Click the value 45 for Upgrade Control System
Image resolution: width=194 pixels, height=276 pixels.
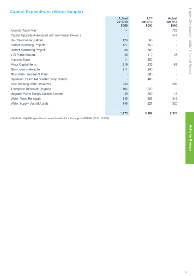pyautogui.click(x=176, y=94)
